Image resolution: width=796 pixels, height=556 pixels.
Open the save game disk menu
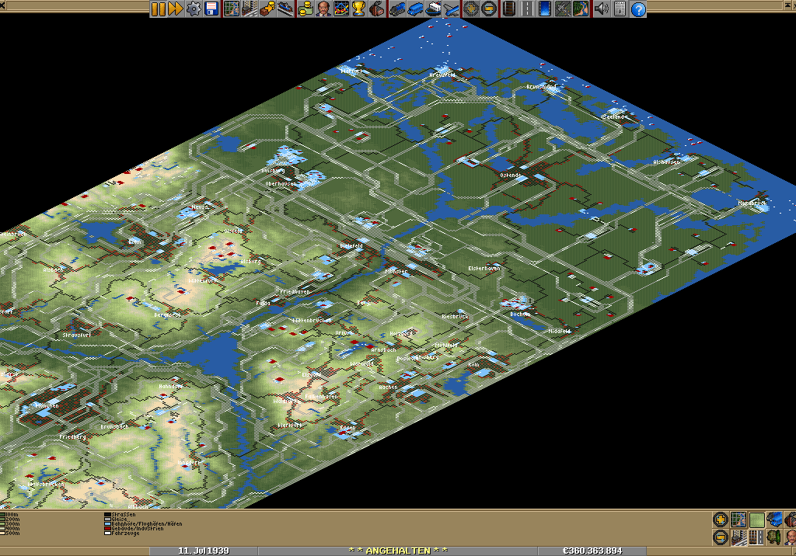(211, 9)
